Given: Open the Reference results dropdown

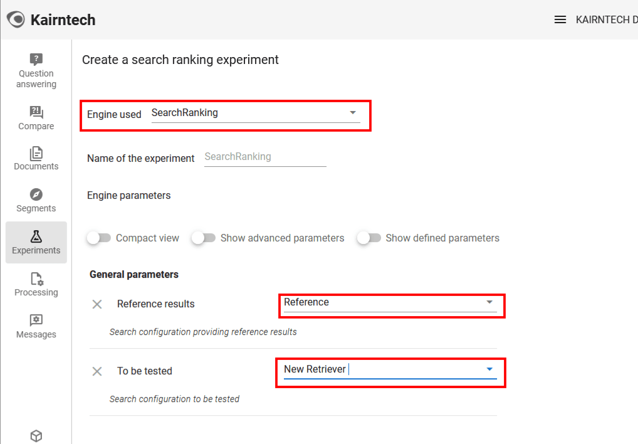Looking at the screenshot, I should [x=489, y=302].
